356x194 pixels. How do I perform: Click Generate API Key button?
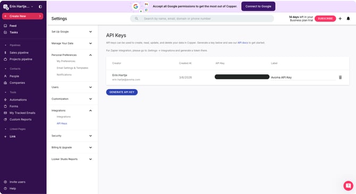[x=122, y=92]
